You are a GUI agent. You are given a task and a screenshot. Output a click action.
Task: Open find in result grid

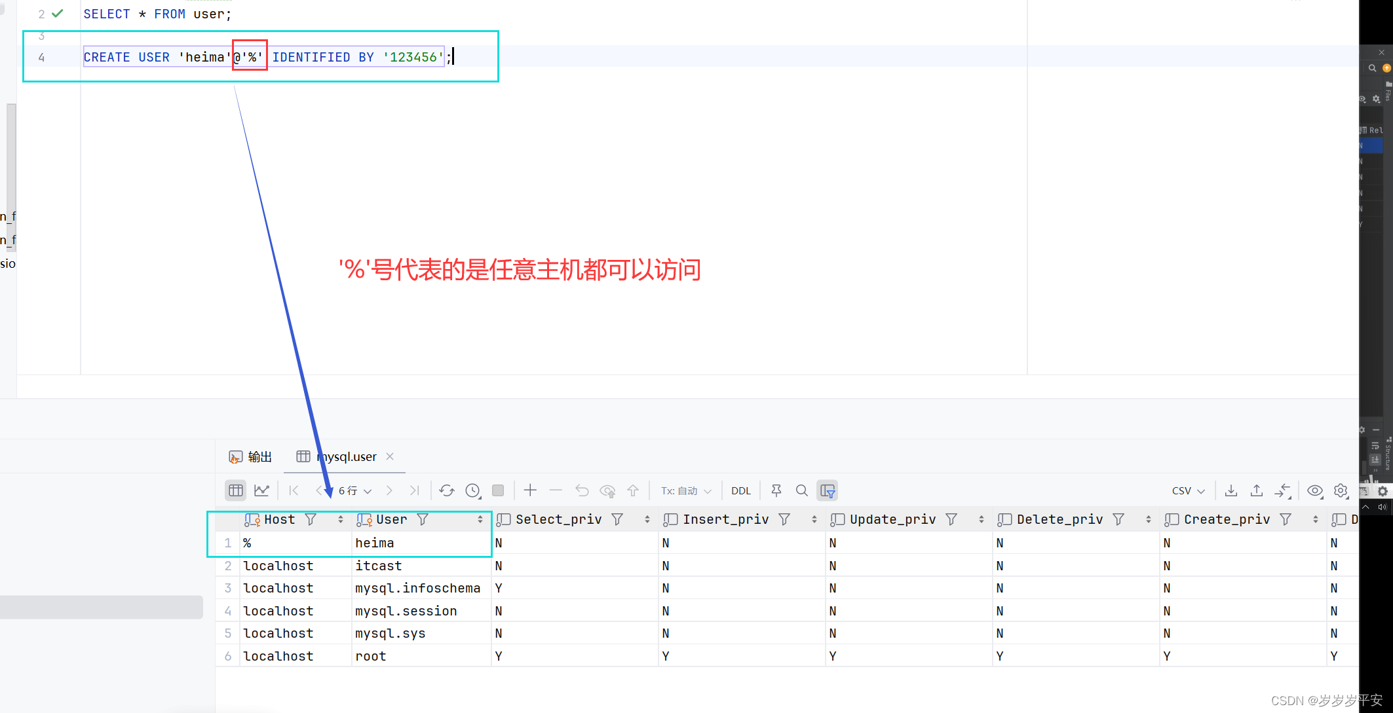[801, 490]
